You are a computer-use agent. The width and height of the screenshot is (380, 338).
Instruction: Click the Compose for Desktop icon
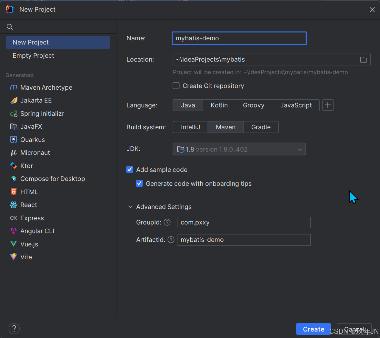(x=14, y=179)
